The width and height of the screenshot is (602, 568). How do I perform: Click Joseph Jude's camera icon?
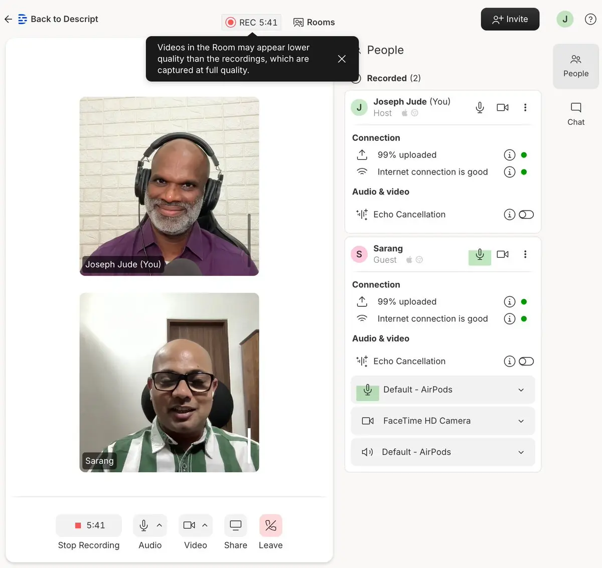click(502, 107)
